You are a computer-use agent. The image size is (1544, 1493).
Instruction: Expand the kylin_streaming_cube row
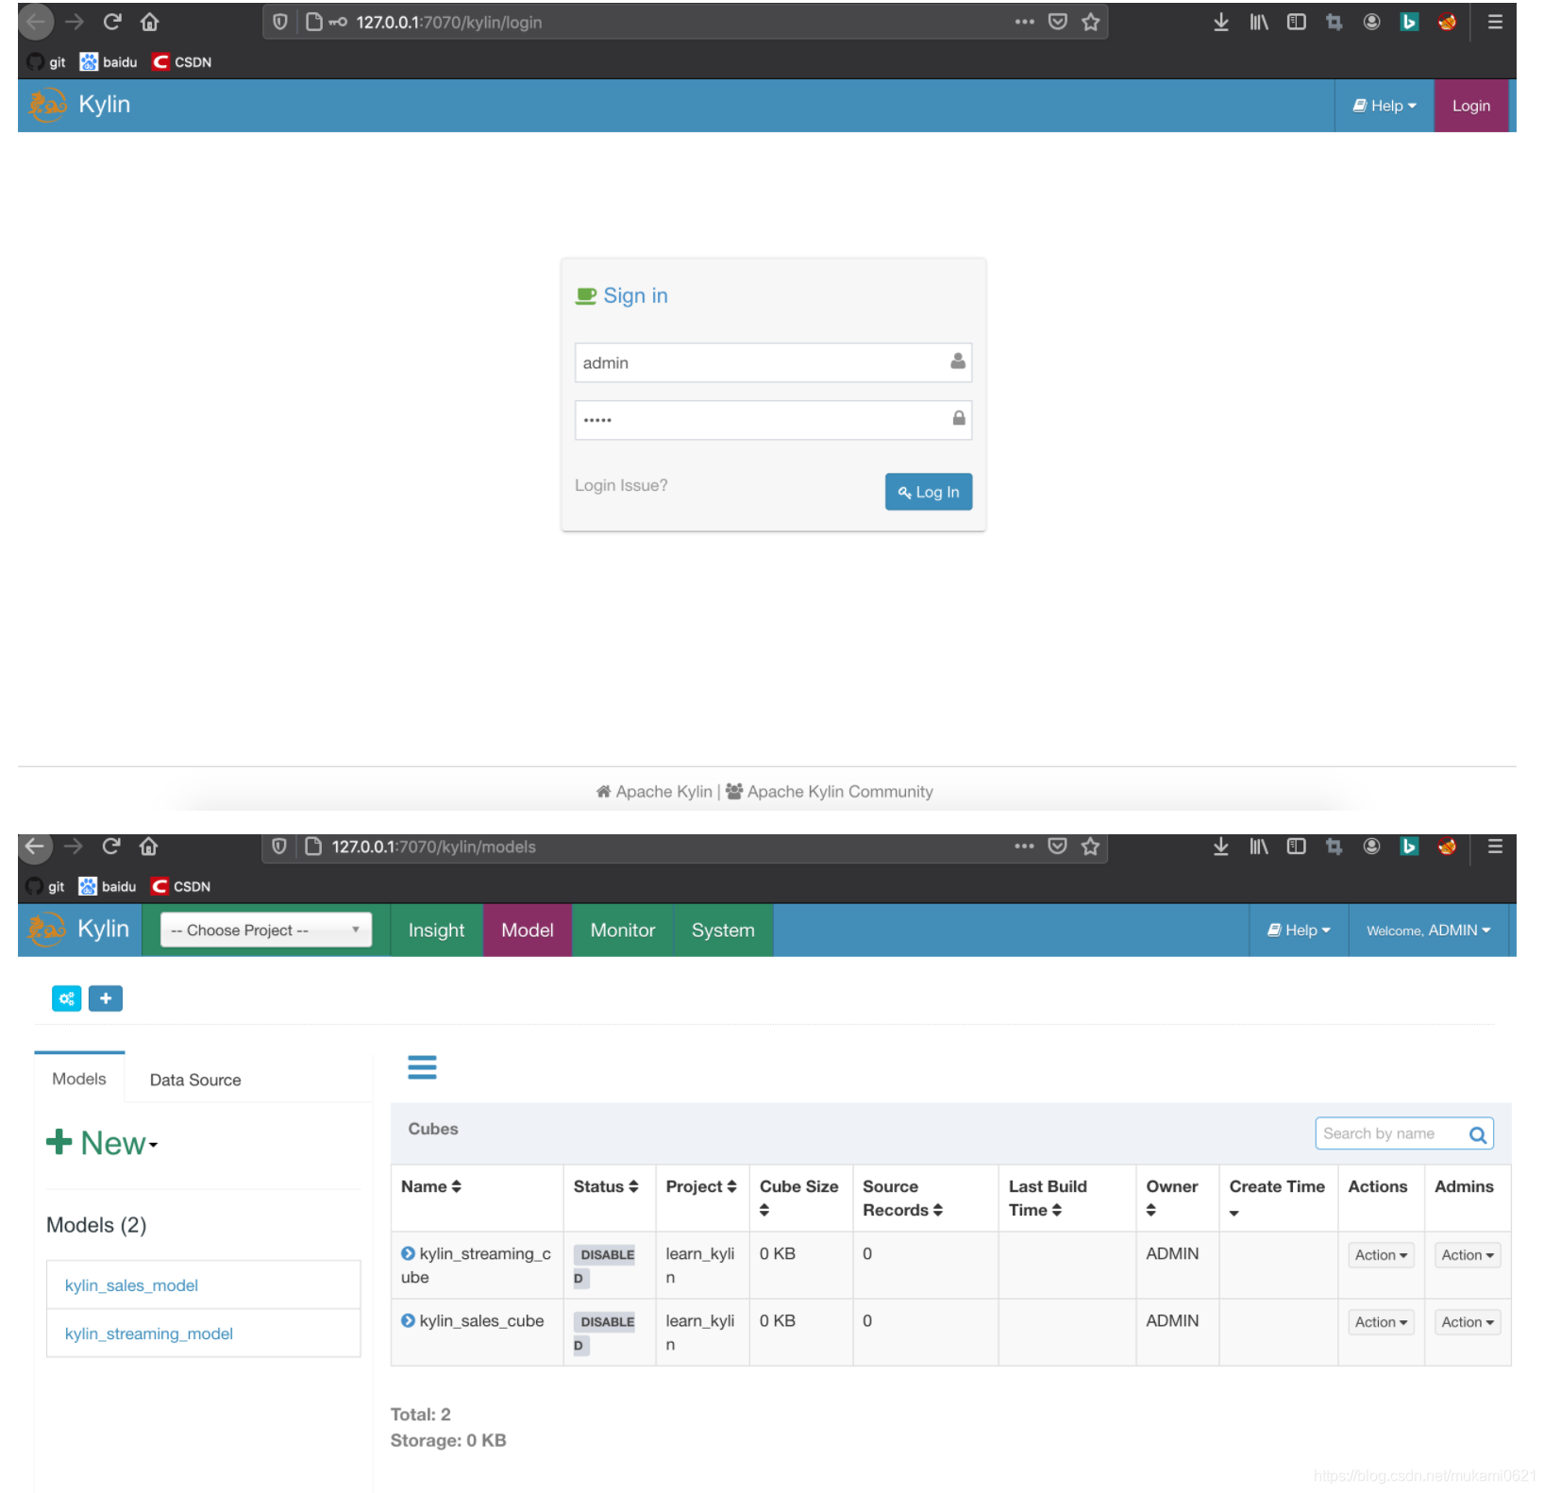point(408,1253)
